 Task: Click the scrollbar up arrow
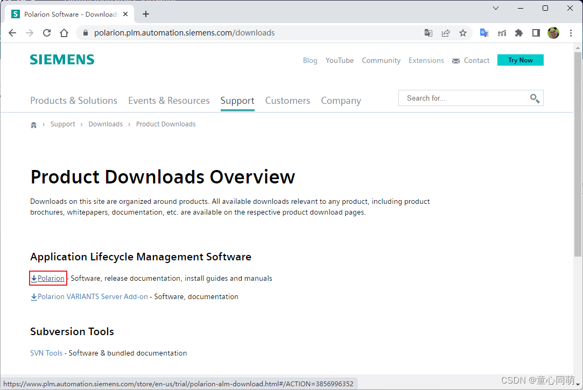pos(578,47)
